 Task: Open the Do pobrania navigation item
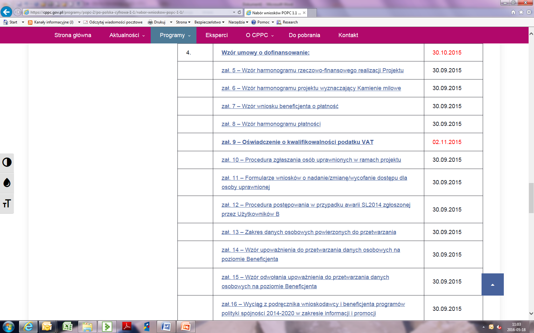305,35
